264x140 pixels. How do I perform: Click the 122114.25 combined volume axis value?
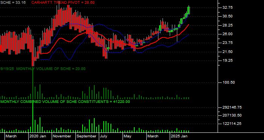point(232,124)
